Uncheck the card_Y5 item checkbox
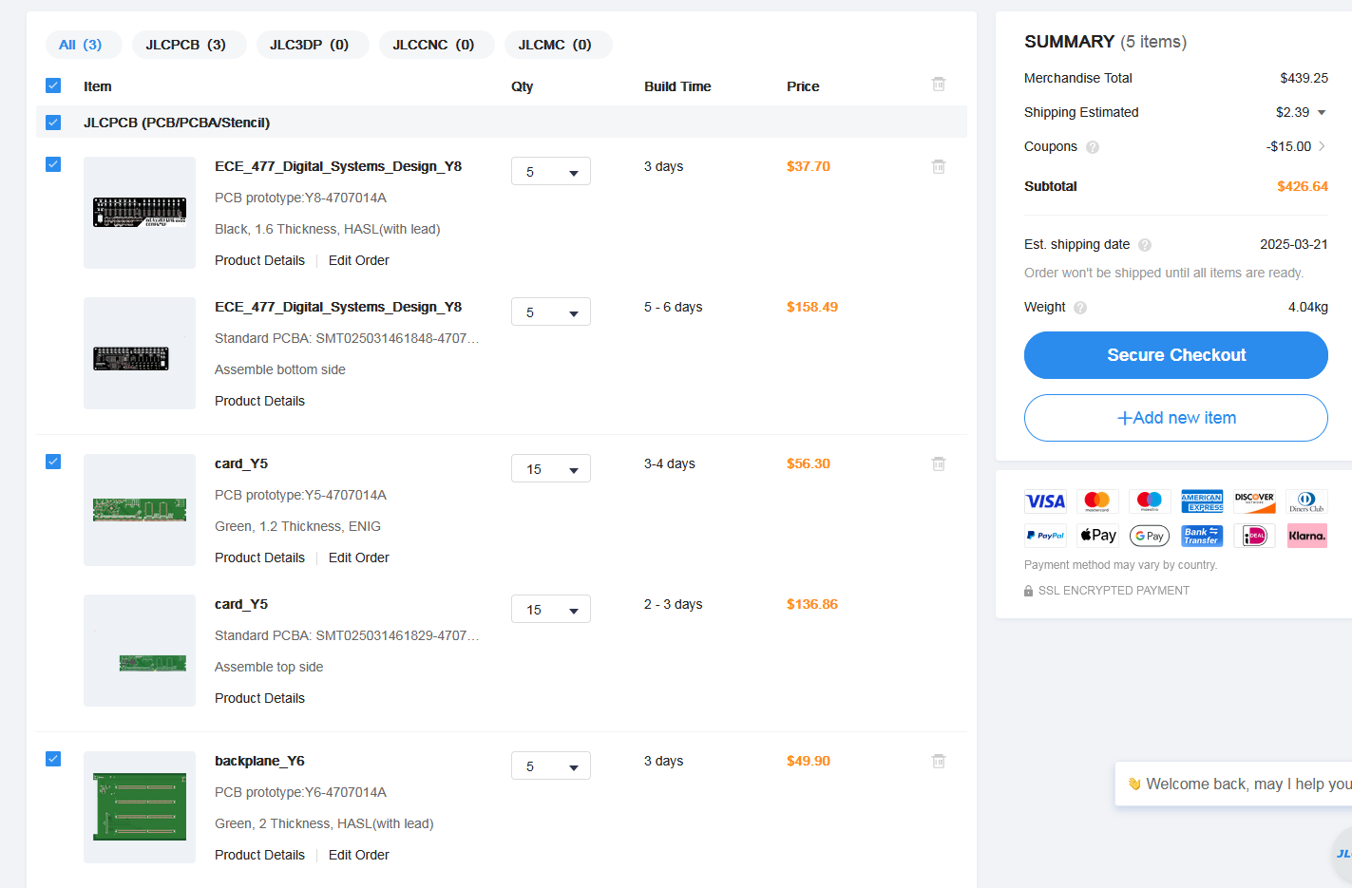This screenshot has width=1352, height=888. [53, 462]
